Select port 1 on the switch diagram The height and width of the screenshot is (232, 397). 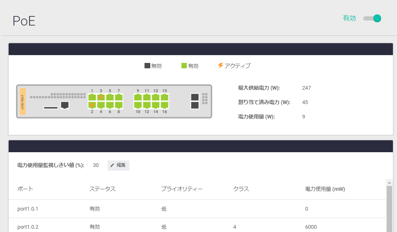pyautogui.click(x=92, y=97)
